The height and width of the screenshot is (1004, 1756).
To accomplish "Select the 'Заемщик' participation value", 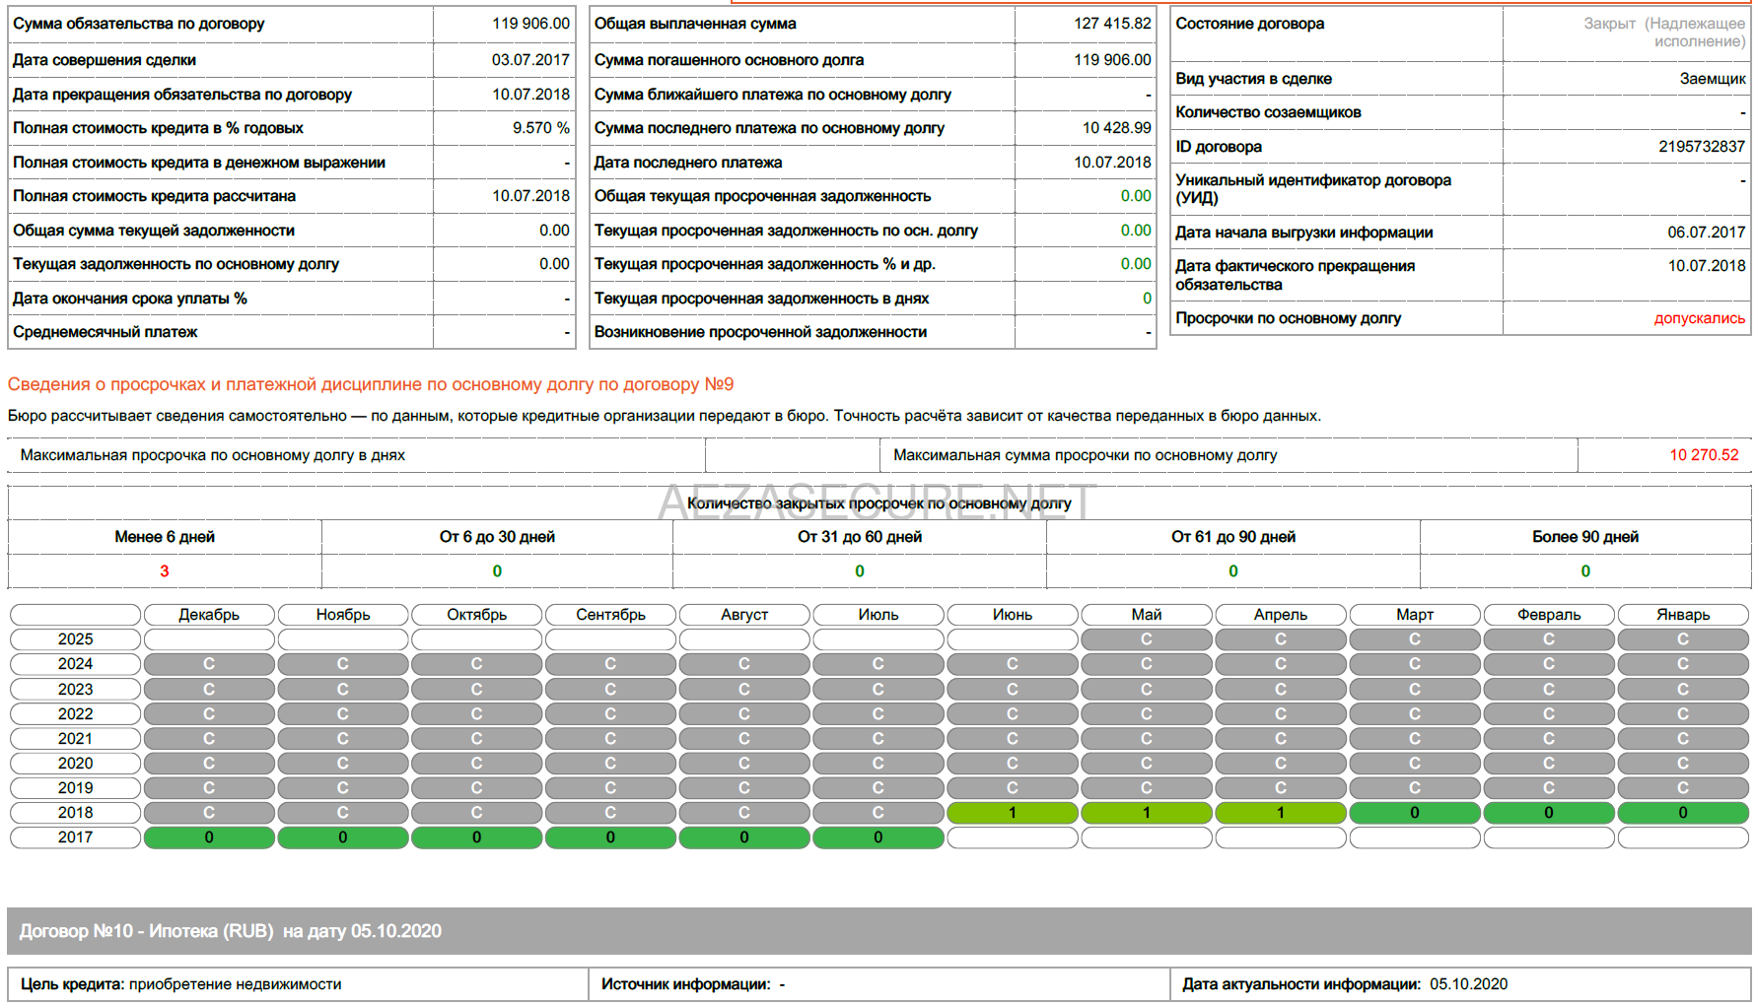I will coord(1713,79).
